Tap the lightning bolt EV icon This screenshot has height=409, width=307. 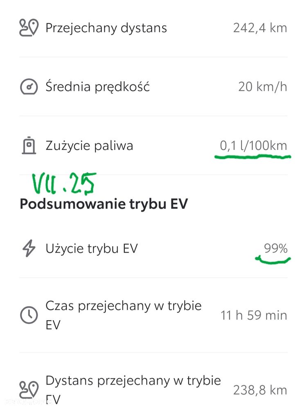click(x=29, y=249)
